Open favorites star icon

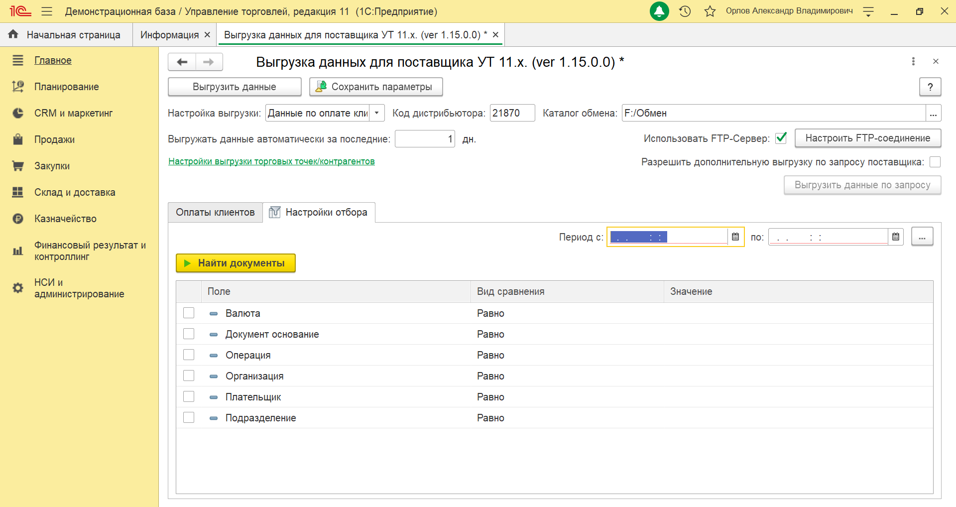710,11
